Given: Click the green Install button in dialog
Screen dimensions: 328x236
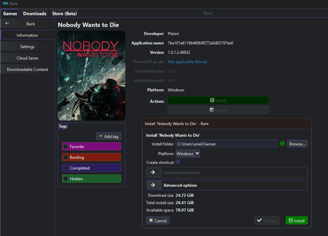Looking at the screenshot, I should coord(297,221).
